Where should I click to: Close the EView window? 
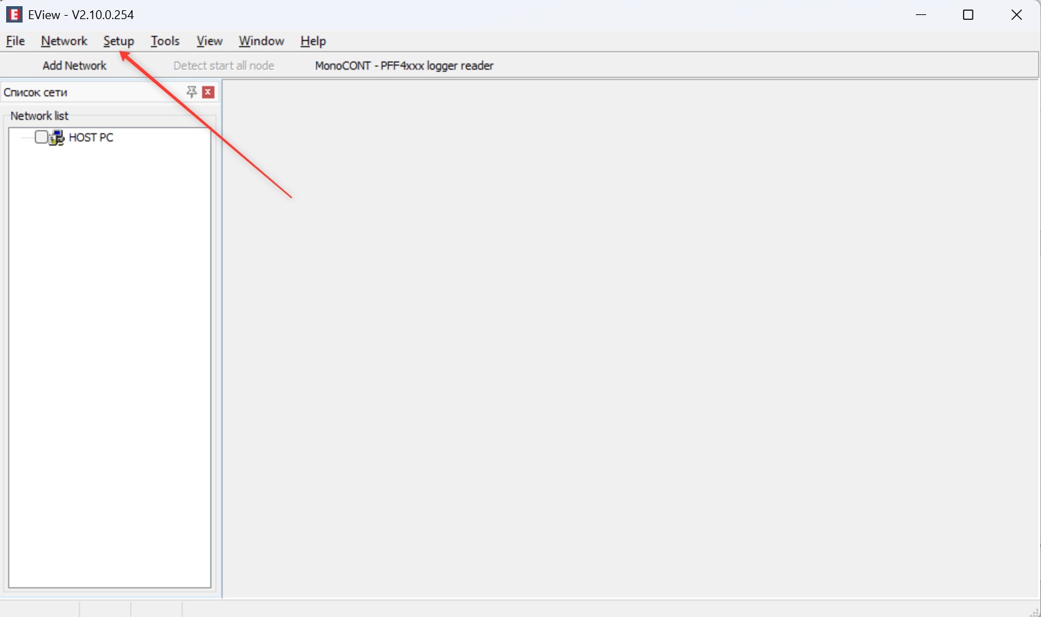pos(1016,14)
